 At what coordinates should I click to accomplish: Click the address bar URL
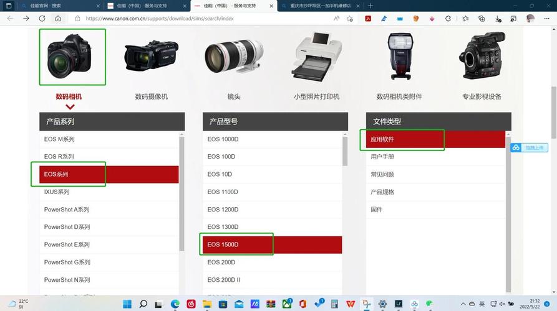(x=160, y=19)
